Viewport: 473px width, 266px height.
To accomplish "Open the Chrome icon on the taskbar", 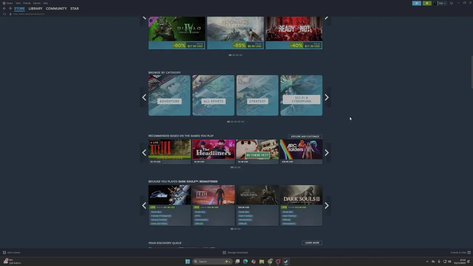I will (x=270, y=262).
